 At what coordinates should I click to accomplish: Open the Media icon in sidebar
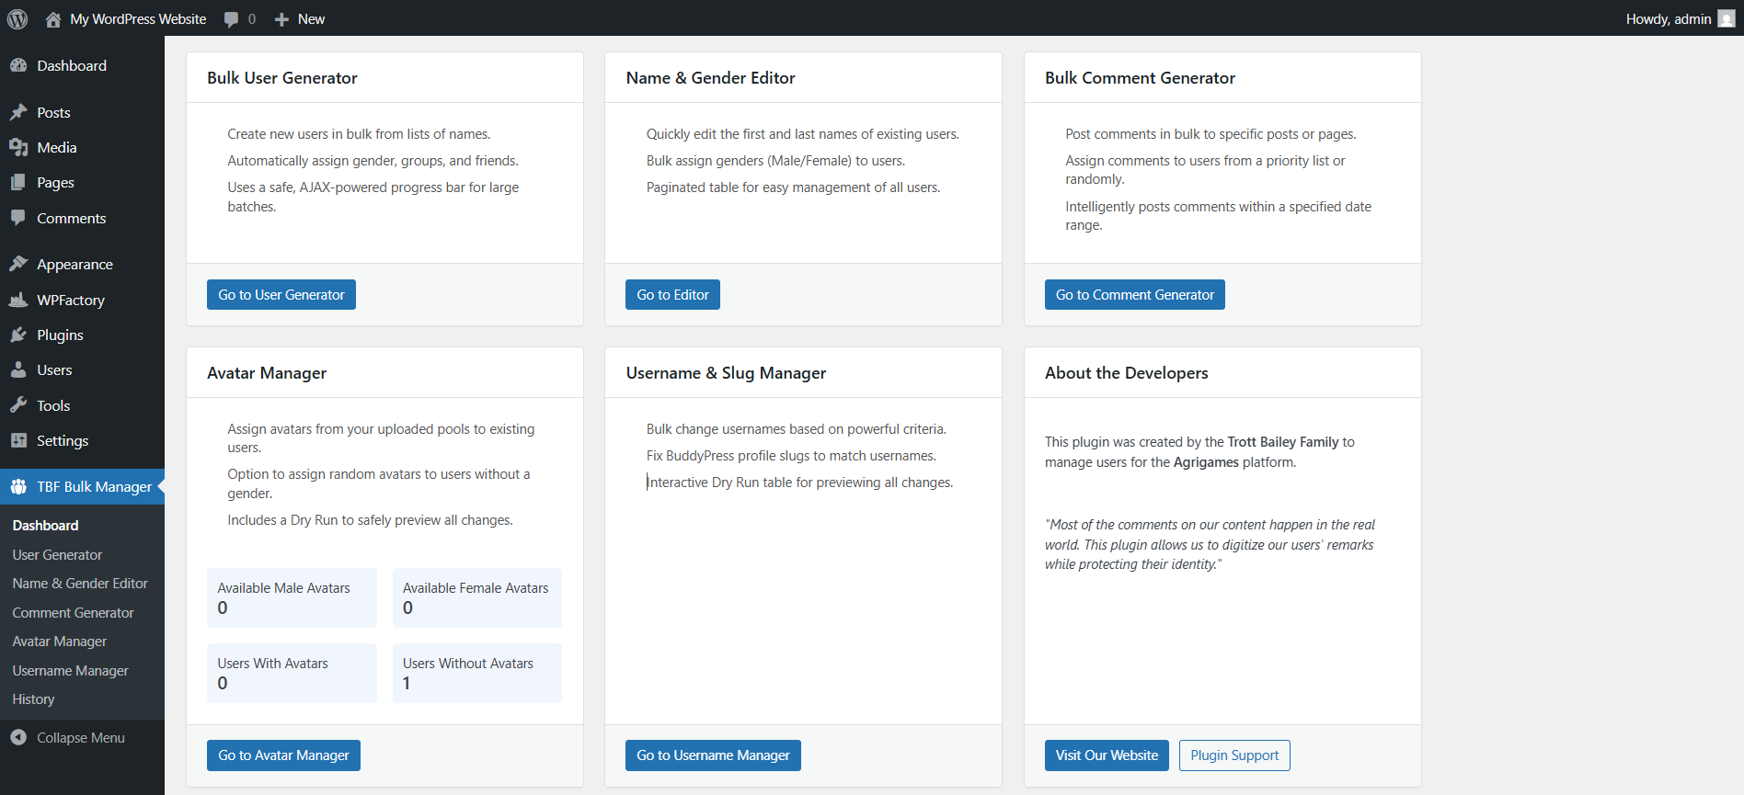click(18, 147)
